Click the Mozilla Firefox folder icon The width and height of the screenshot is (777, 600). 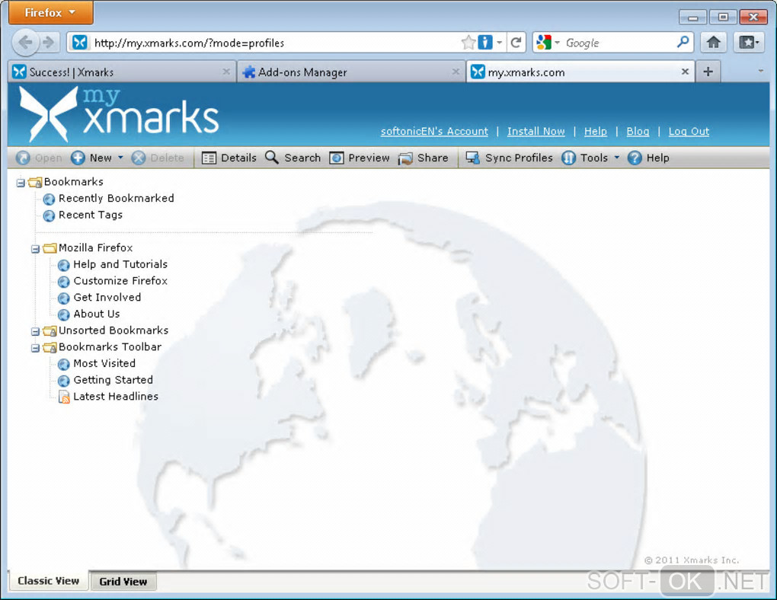(50, 247)
